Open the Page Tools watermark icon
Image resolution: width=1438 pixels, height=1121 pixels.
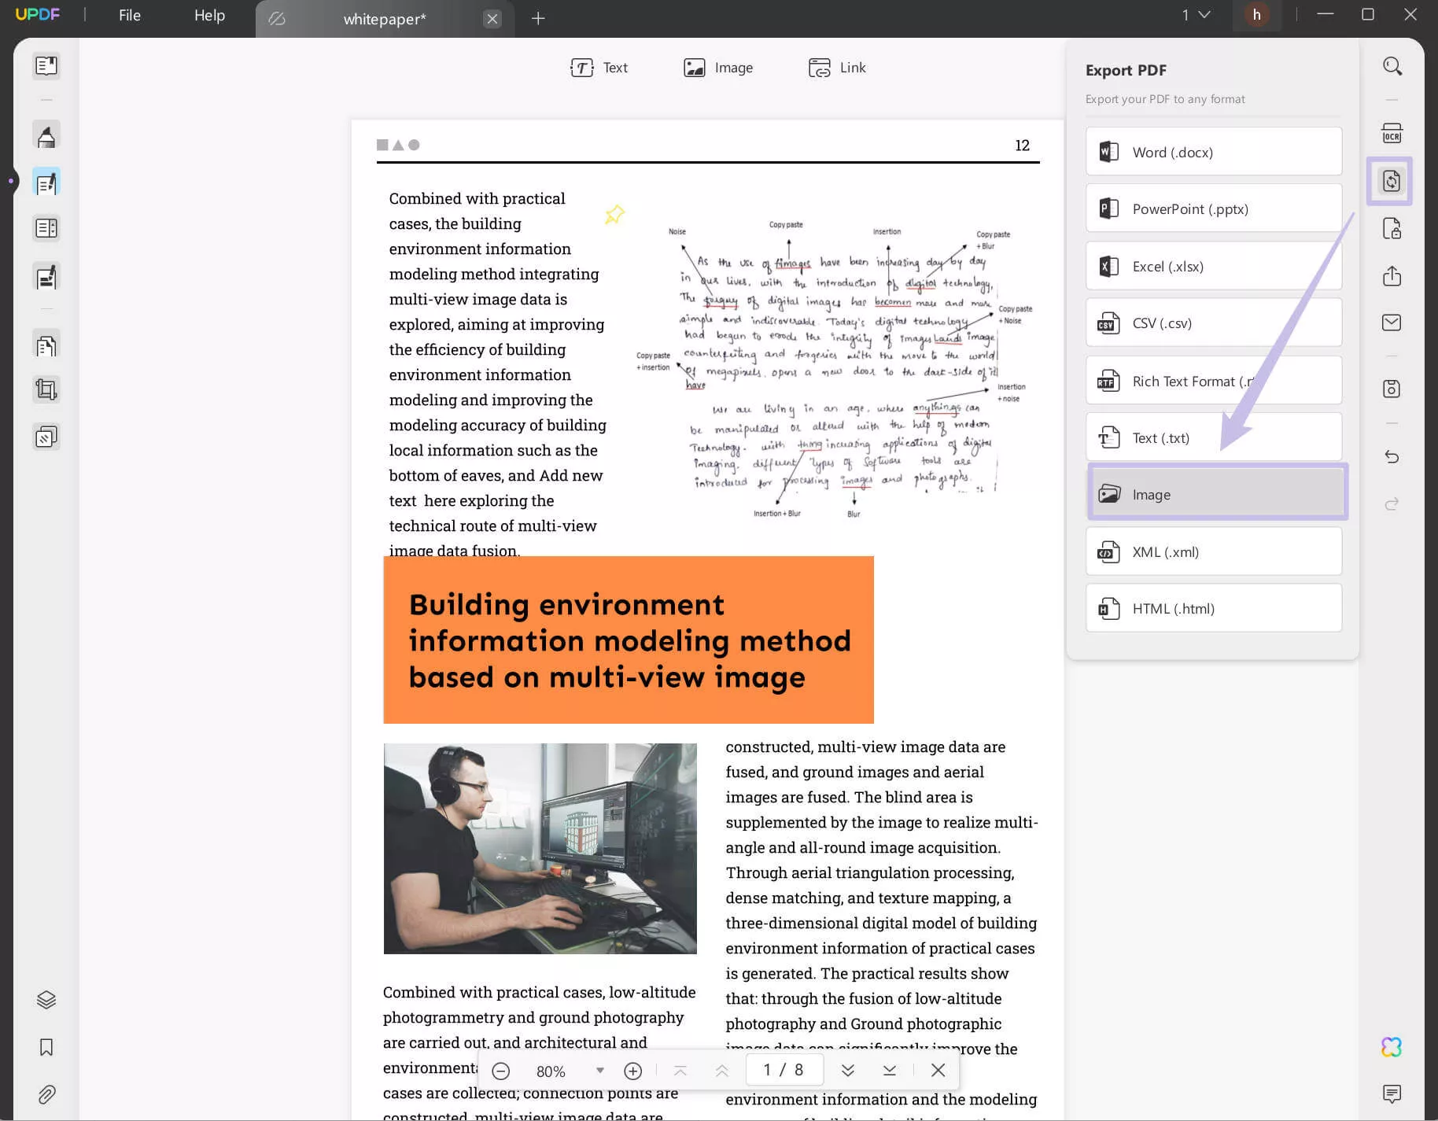tap(46, 437)
